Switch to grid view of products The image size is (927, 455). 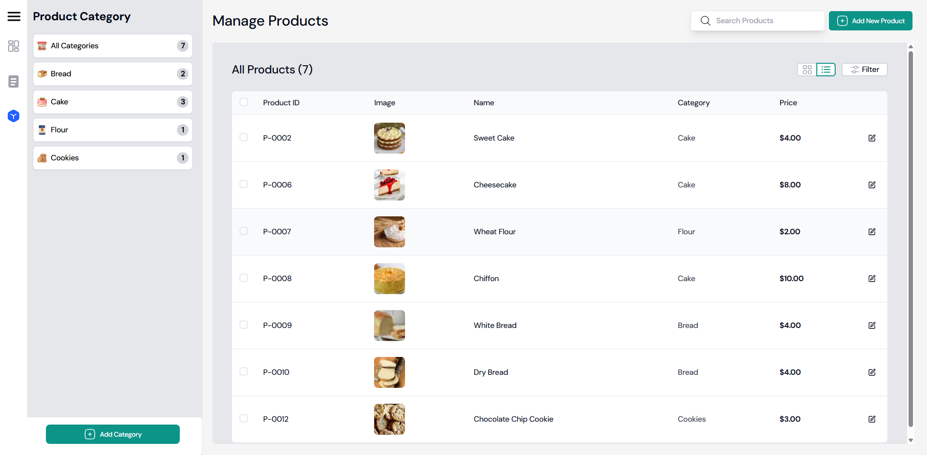click(807, 70)
